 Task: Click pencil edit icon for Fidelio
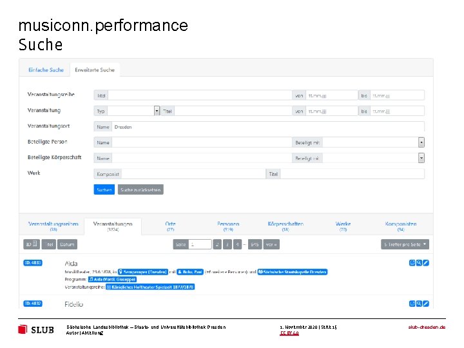pos(426,304)
